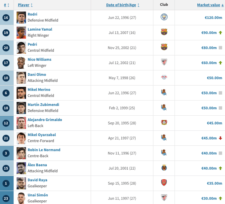Sort by Market value column header
This screenshot has width=225, height=204.
click(x=208, y=5)
